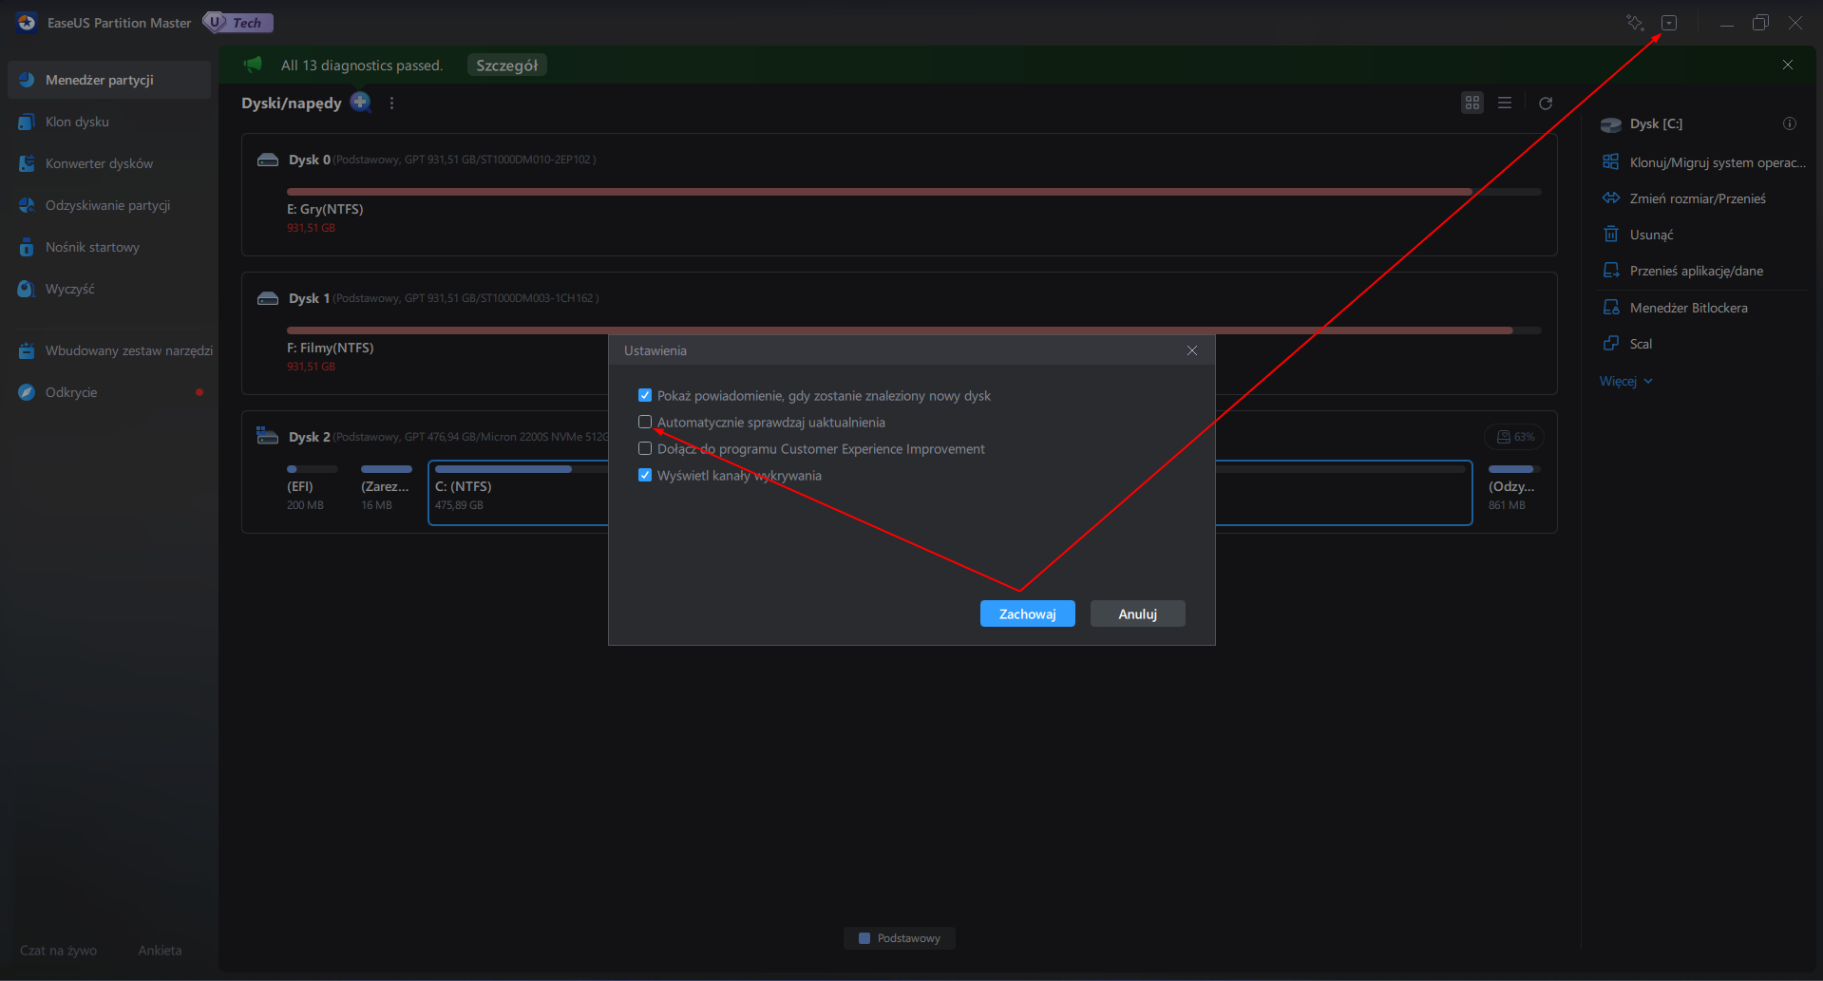Open the three-dot options beside Dyski/napędy
Image resolution: width=1823 pixels, height=981 pixels.
pyautogui.click(x=391, y=103)
